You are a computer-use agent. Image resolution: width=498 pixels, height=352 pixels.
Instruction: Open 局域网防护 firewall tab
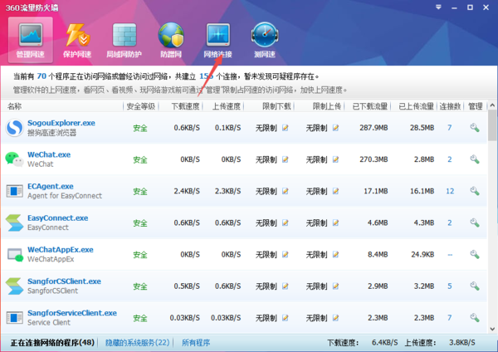pyautogui.click(x=124, y=40)
